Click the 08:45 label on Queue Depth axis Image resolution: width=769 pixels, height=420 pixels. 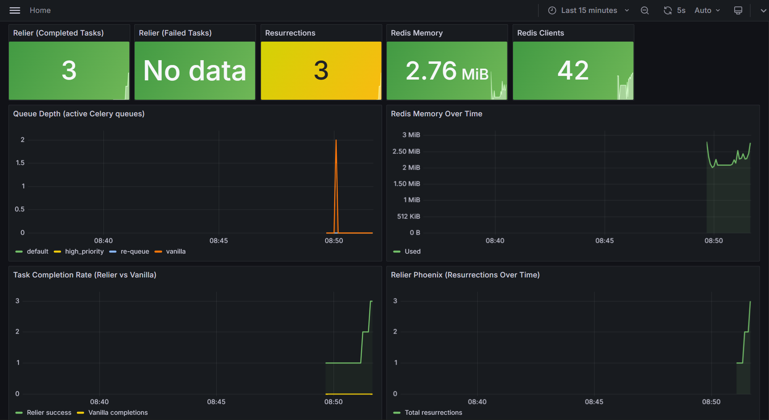pyautogui.click(x=219, y=241)
